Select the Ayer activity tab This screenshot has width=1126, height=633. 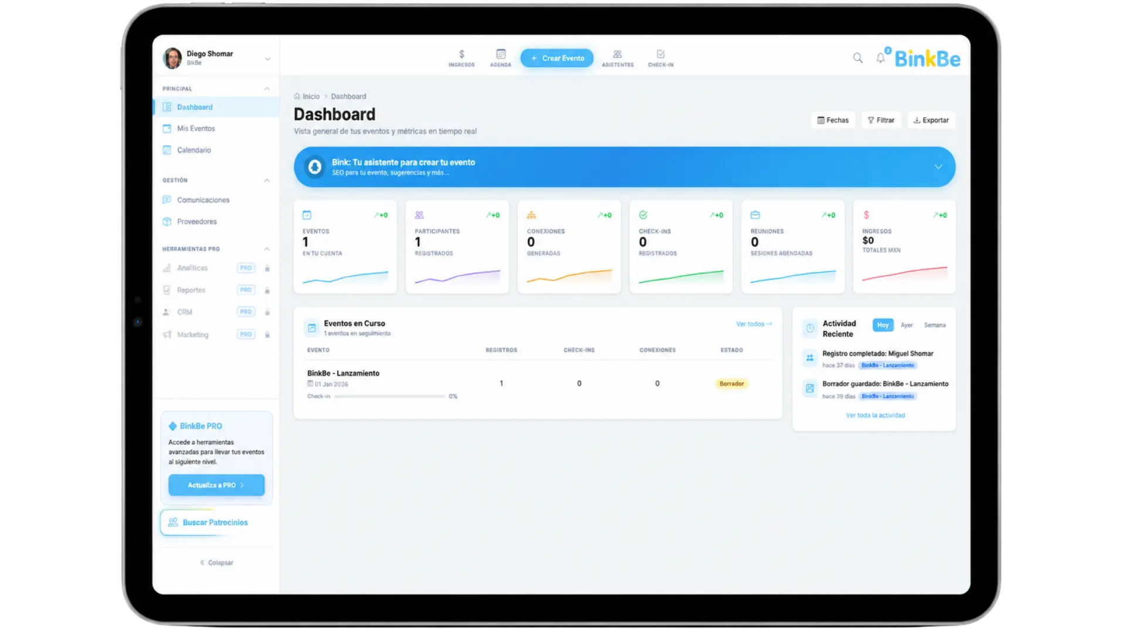pyautogui.click(x=907, y=325)
